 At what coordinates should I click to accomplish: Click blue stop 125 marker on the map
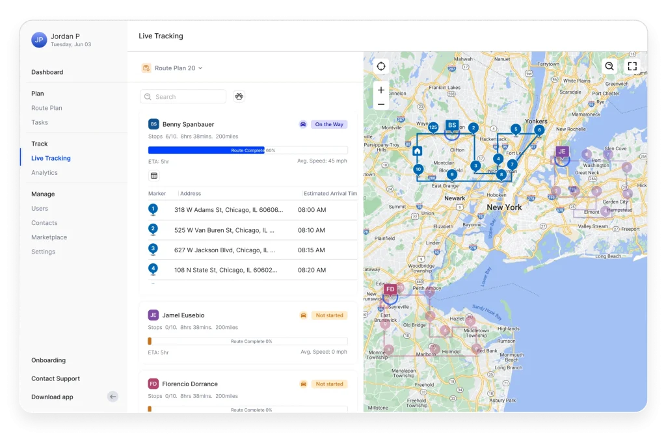(x=433, y=127)
